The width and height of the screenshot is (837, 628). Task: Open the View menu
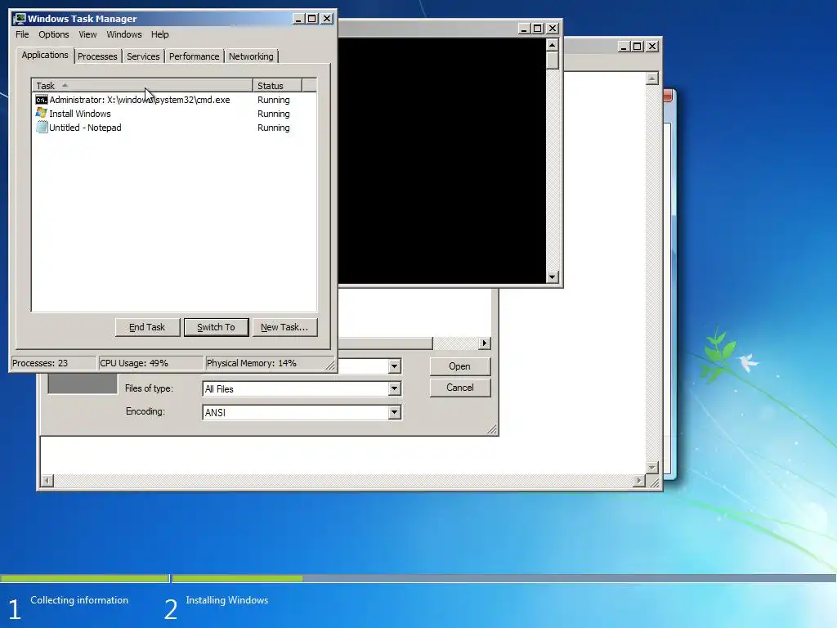(x=87, y=34)
